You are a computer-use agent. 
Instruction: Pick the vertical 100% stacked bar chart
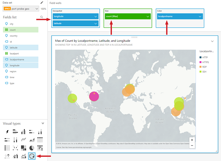(x=15, y=140)
